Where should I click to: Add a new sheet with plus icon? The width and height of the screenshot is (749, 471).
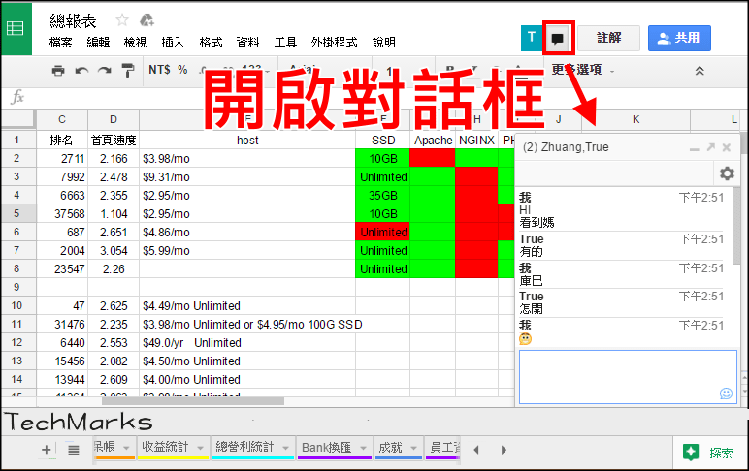[47, 450]
